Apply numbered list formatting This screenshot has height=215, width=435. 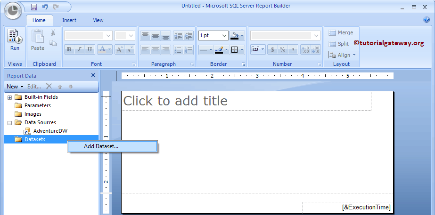point(189,50)
